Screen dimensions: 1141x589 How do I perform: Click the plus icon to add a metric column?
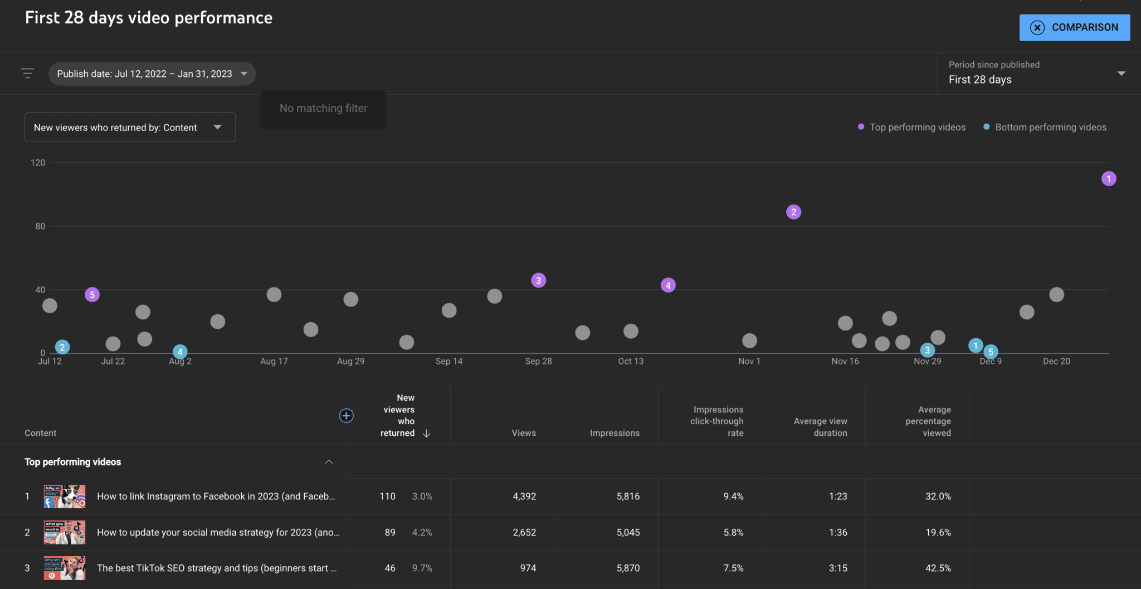point(346,415)
